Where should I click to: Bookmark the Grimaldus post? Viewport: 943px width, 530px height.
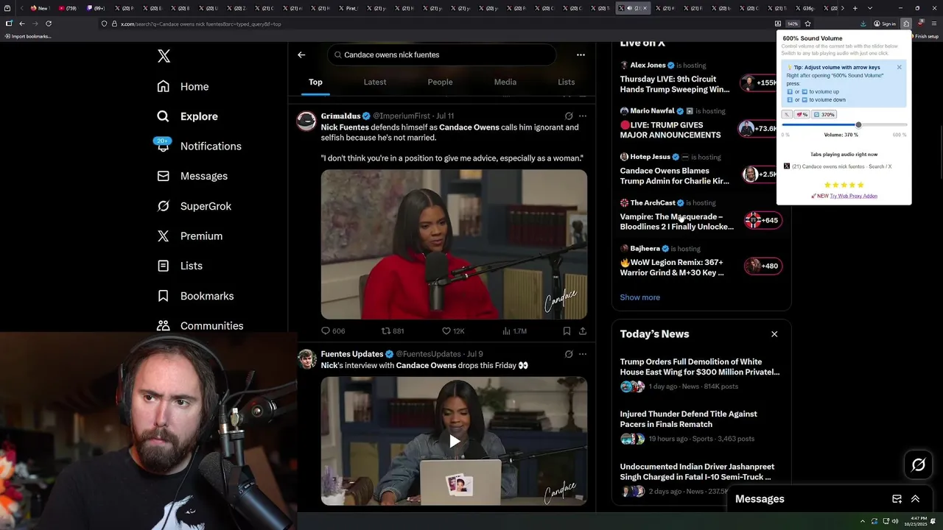567,331
